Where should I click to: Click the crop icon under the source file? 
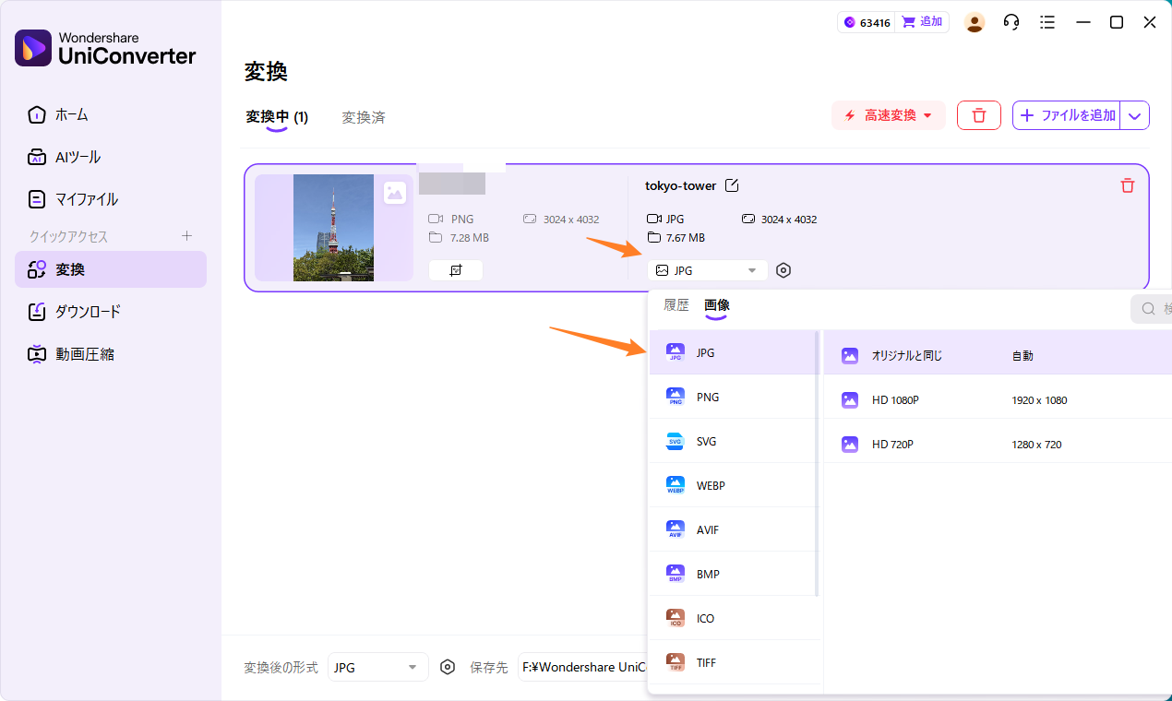coord(455,270)
